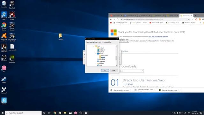Open the Mail app from the taskbar
204x115 pixels.
pyautogui.click(x=70, y=113)
